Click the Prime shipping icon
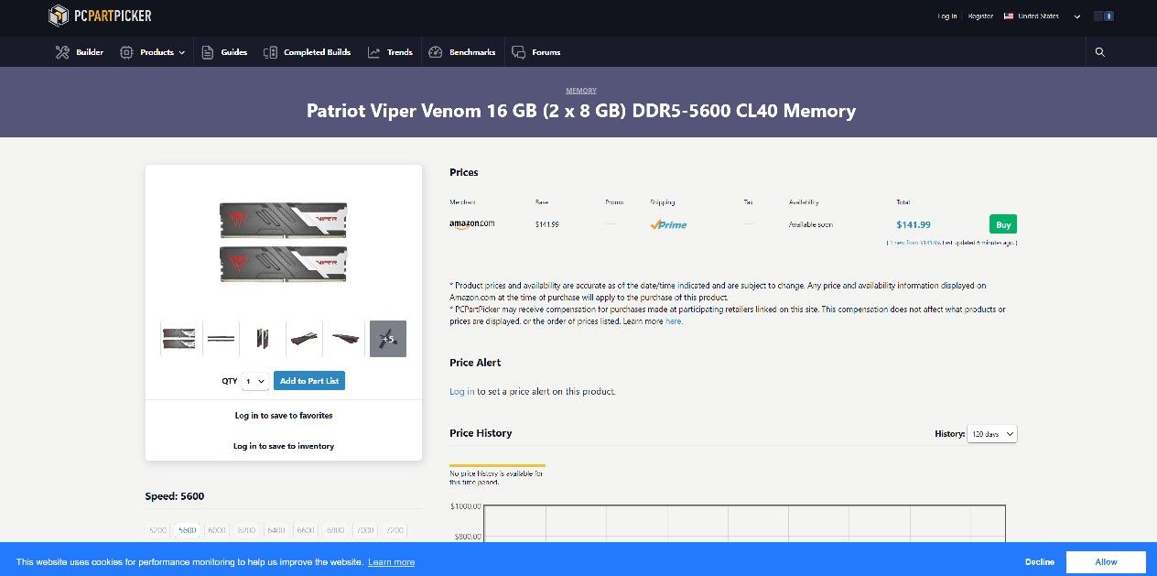 667,223
